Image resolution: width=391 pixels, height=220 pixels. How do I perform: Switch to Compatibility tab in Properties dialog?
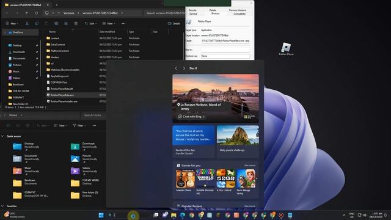(239, 13)
